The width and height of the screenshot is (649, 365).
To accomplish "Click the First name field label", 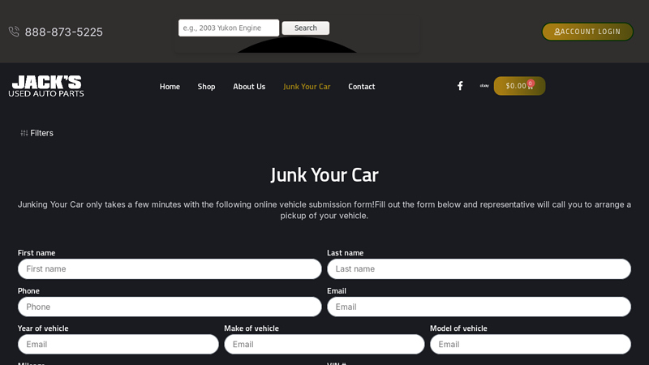I will coord(37,253).
